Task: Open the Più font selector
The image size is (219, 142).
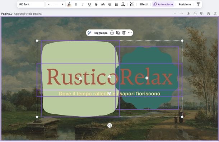Action: point(31,4)
